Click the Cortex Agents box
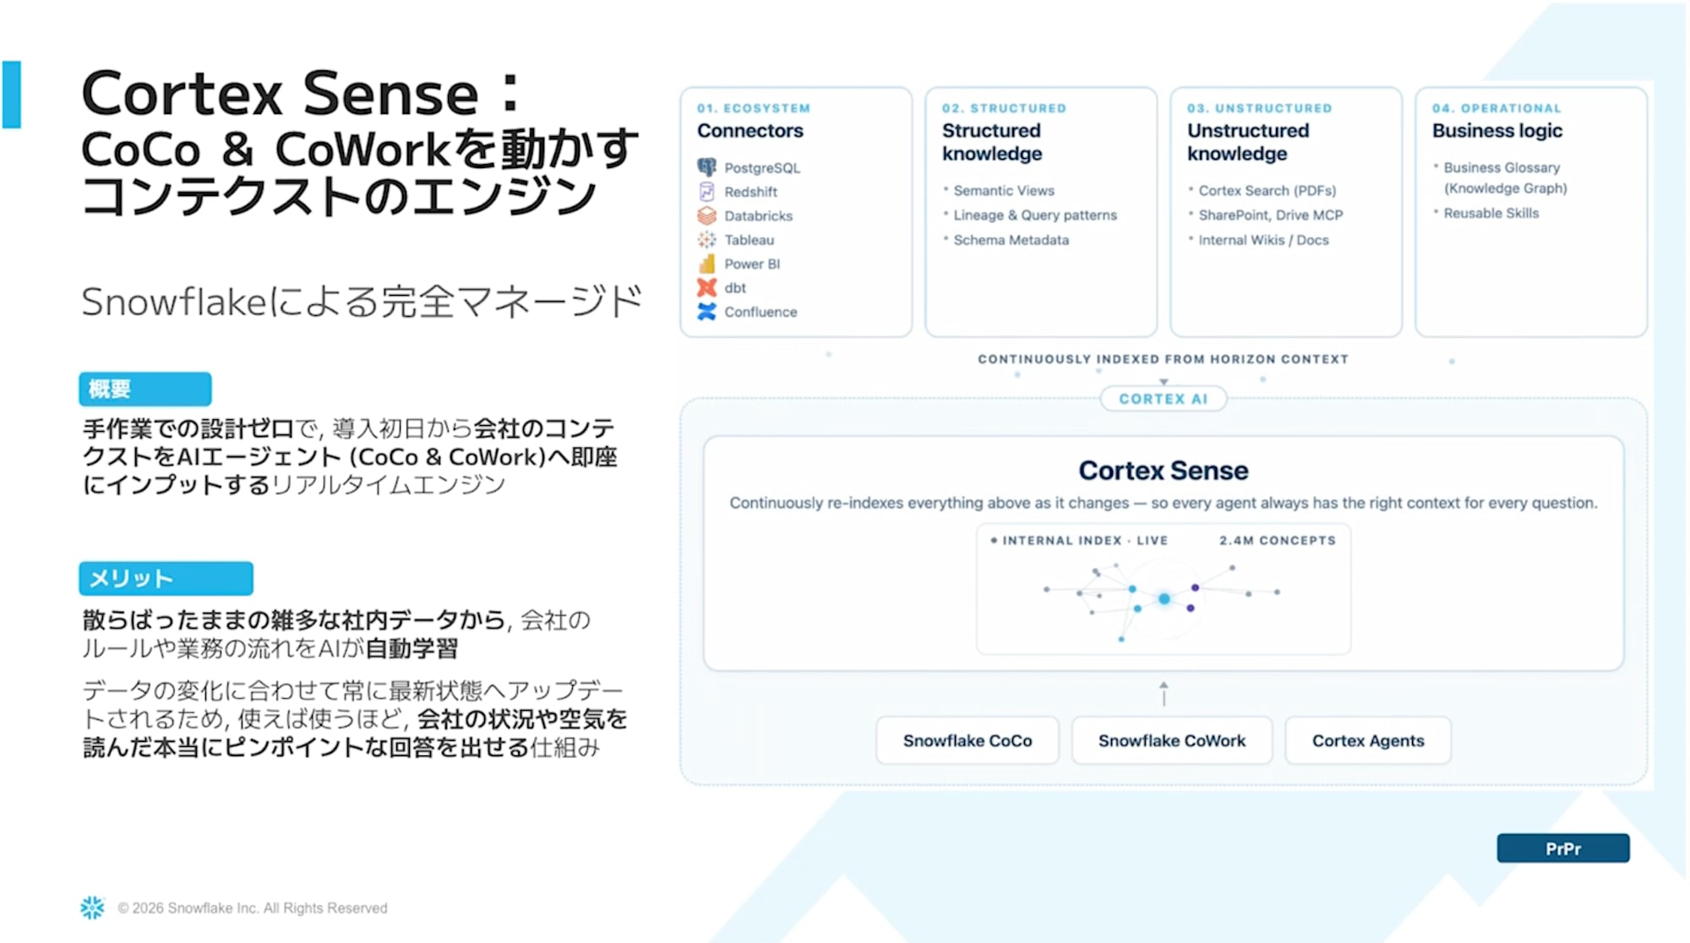1690x943 pixels. pyautogui.click(x=1368, y=741)
